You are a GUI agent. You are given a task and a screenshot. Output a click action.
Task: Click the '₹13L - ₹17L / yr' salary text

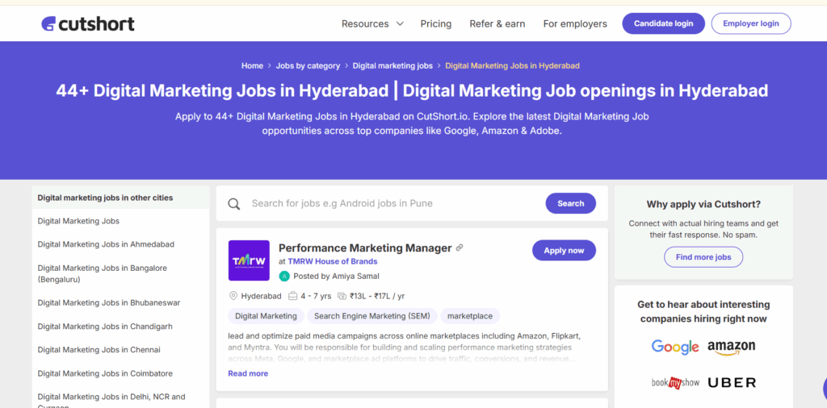(x=377, y=296)
